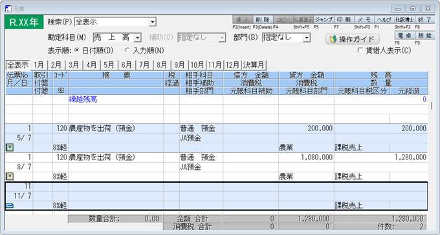
Task: Click the 繰越残高 row text
Action: click(83, 99)
